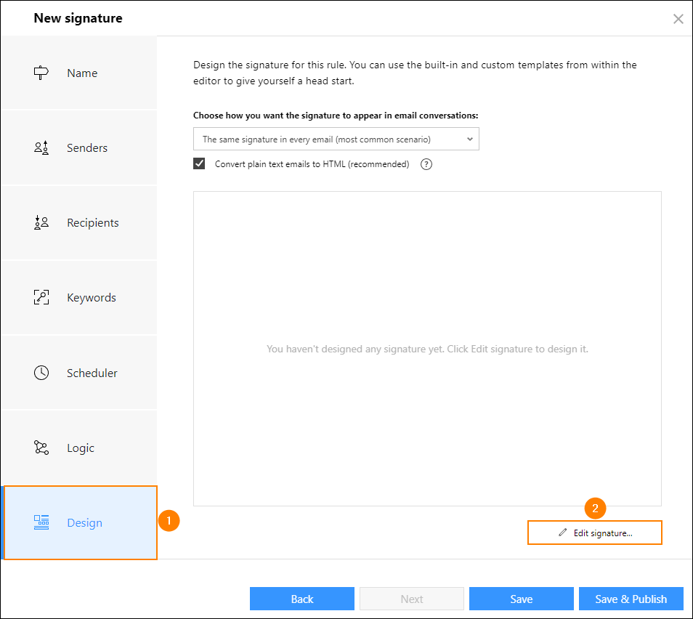Screen dimensions: 693x619
Task: Click the help question mark icon
Action: (426, 164)
